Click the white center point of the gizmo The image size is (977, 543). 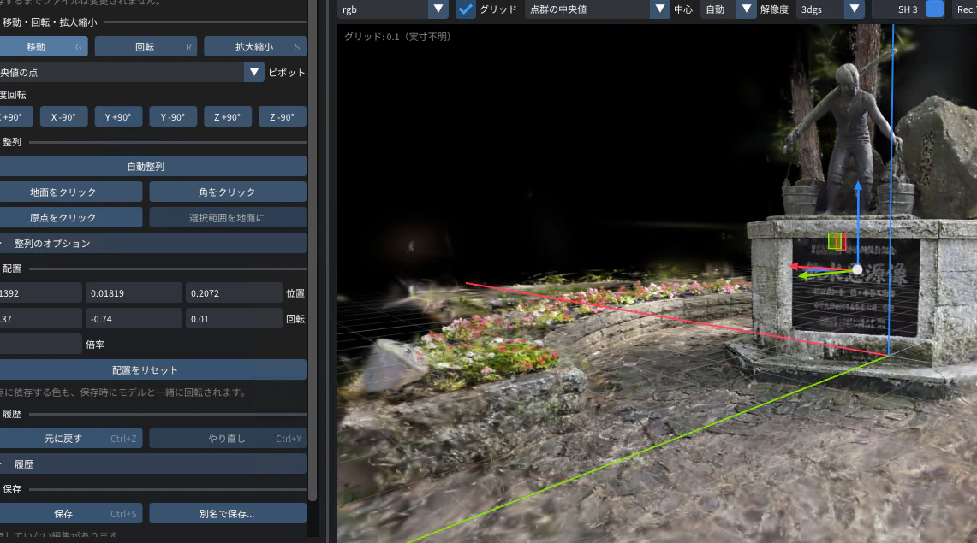pos(857,270)
